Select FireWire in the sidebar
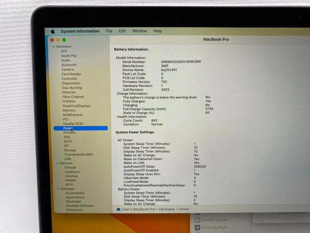 pos(69,101)
